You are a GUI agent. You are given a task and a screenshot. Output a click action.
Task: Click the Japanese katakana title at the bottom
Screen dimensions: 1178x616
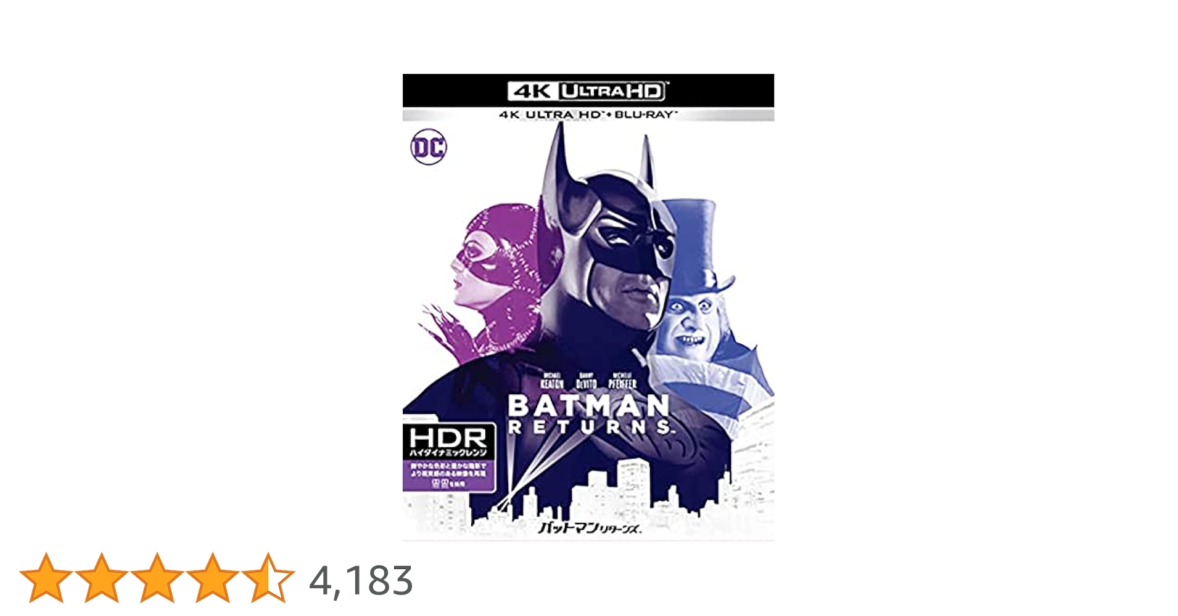pos(590,528)
